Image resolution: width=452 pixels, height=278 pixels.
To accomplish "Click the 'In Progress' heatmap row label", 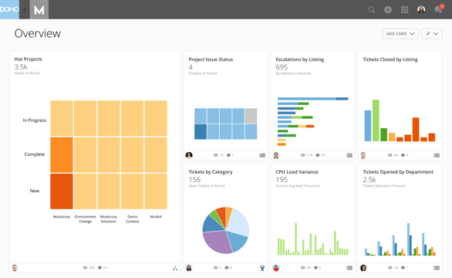I will 35,120.
